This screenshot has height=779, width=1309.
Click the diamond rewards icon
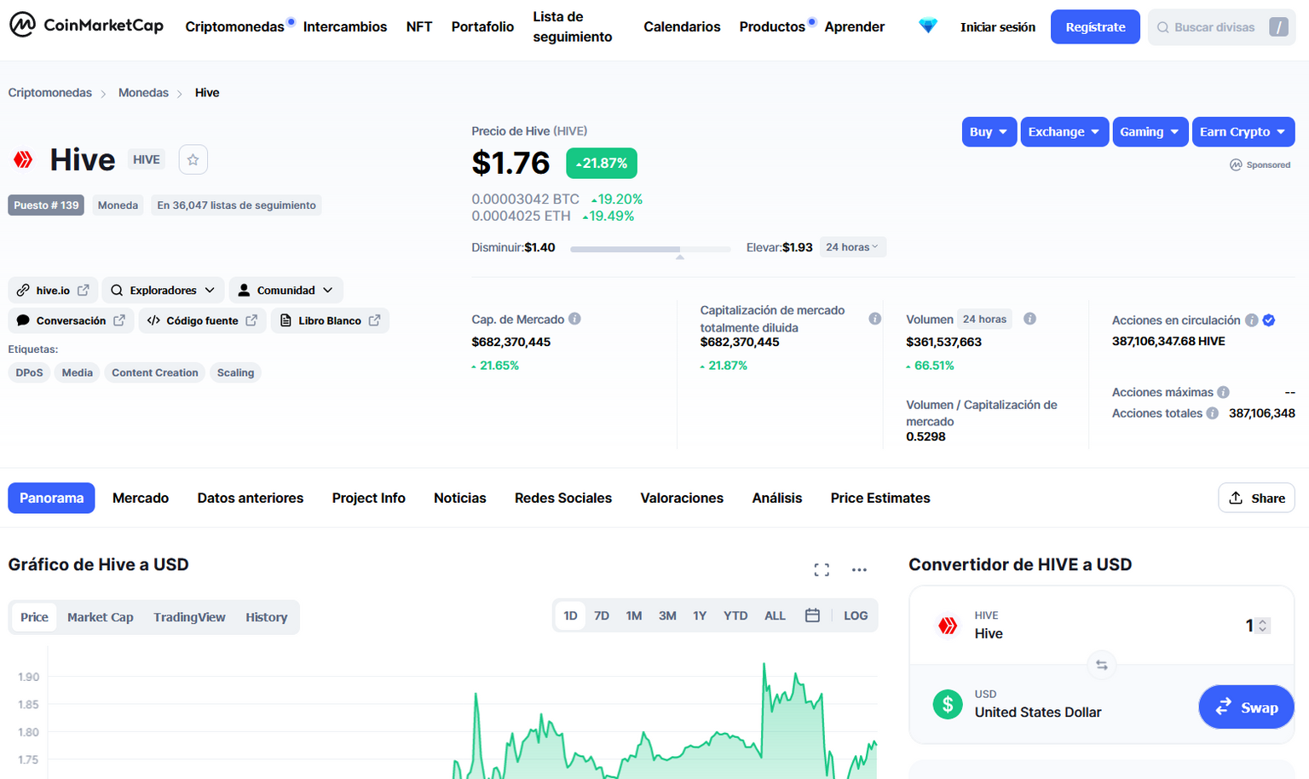pyautogui.click(x=928, y=26)
